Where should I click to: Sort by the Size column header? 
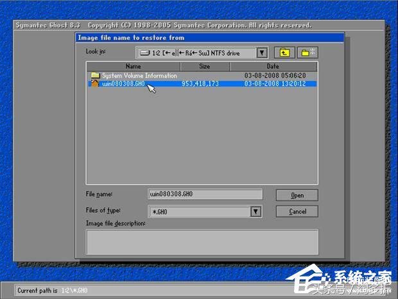205,66
